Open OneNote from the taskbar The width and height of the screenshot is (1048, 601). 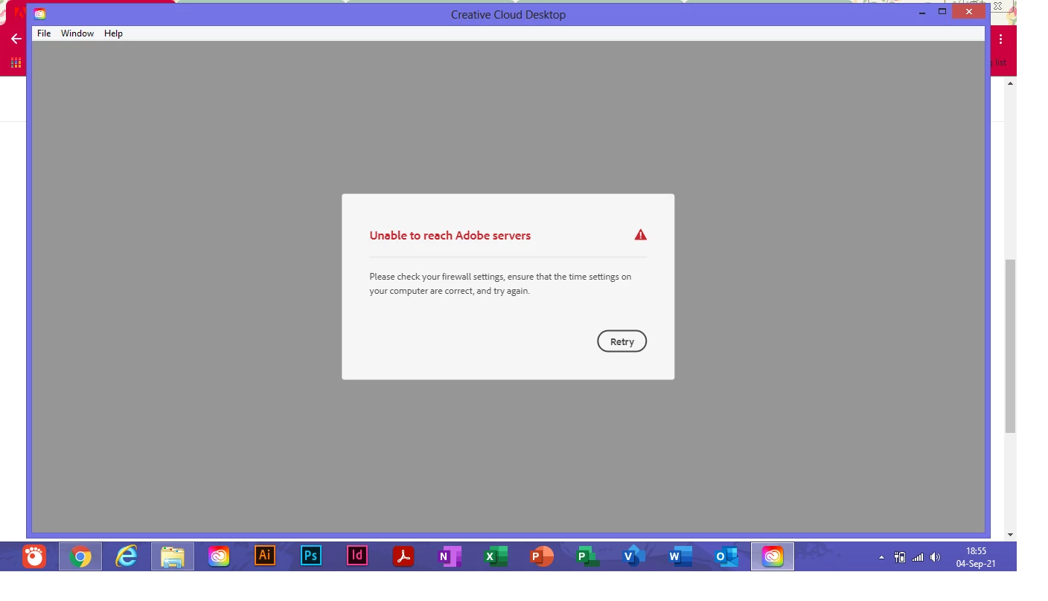[x=450, y=556]
